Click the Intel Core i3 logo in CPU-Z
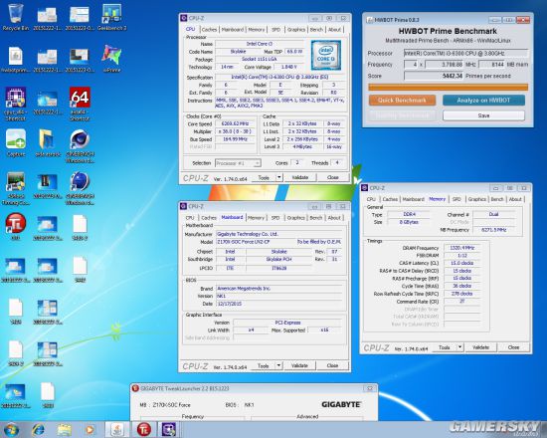The height and width of the screenshot is (438, 547). tap(326, 55)
